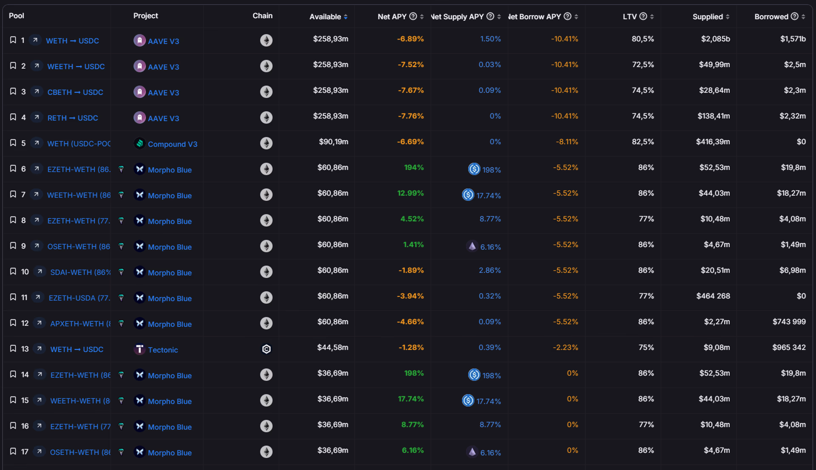Open the RETH → USDC pool link
The image size is (816, 470).
73,118
